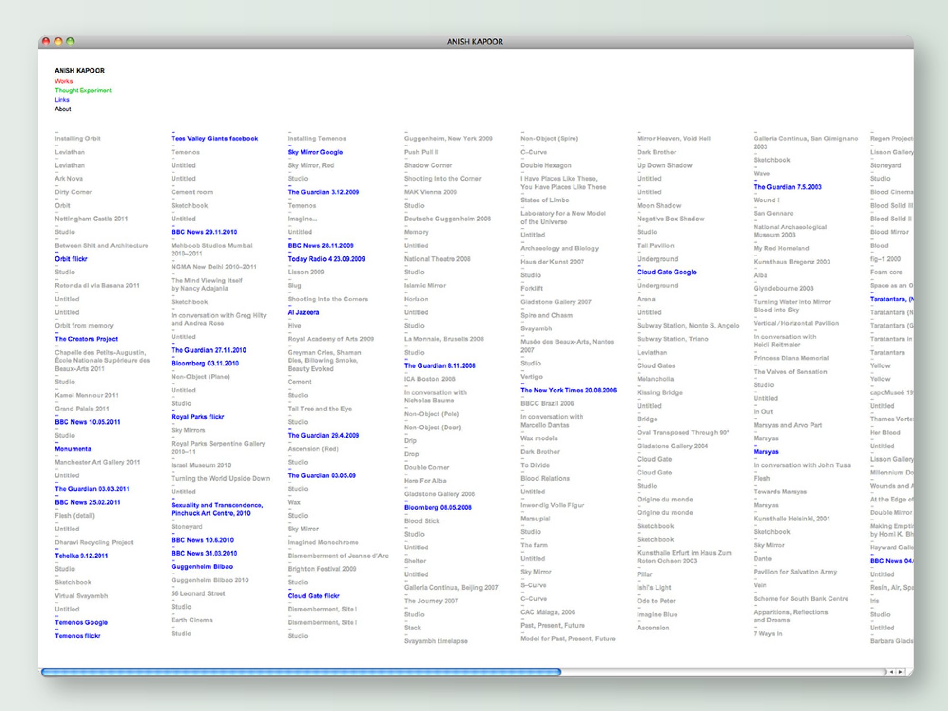Open Sexuality and Transcendence Pinchuck link

pos(217,509)
